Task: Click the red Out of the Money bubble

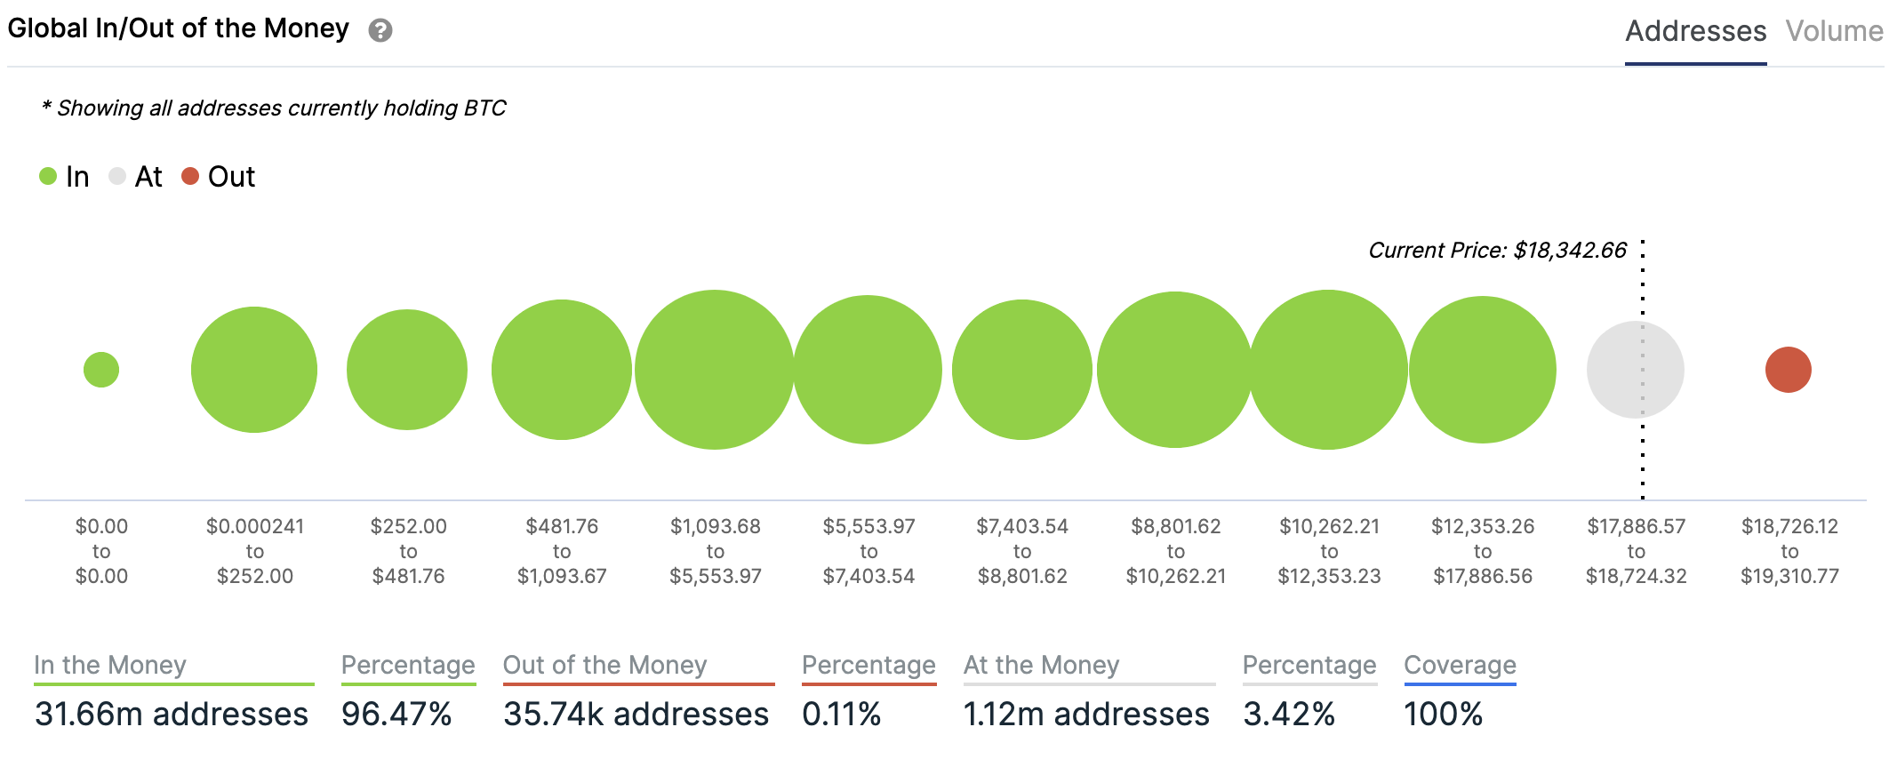Action: pyautogui.click(x=1788, y=370)
